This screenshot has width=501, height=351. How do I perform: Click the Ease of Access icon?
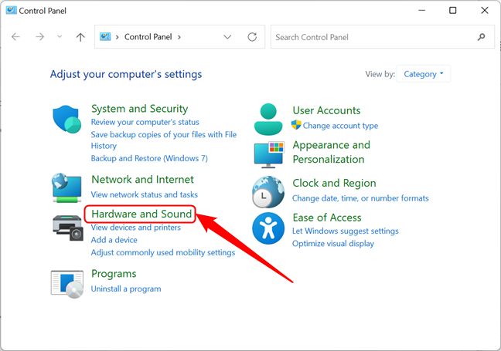pos(268,228)
